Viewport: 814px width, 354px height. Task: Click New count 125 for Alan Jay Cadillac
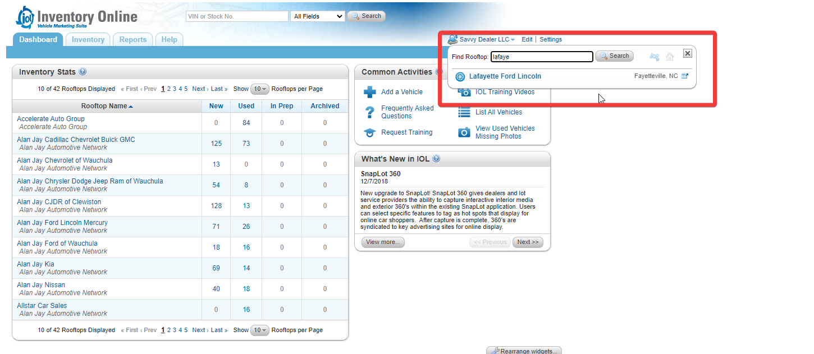(x=216, y=144)
